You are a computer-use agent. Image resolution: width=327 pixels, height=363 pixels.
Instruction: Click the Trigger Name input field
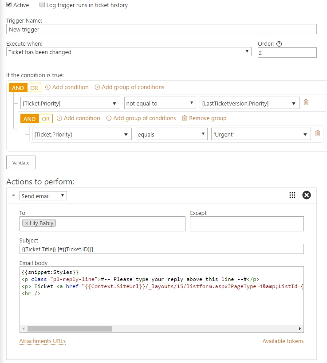coord(162,29)
